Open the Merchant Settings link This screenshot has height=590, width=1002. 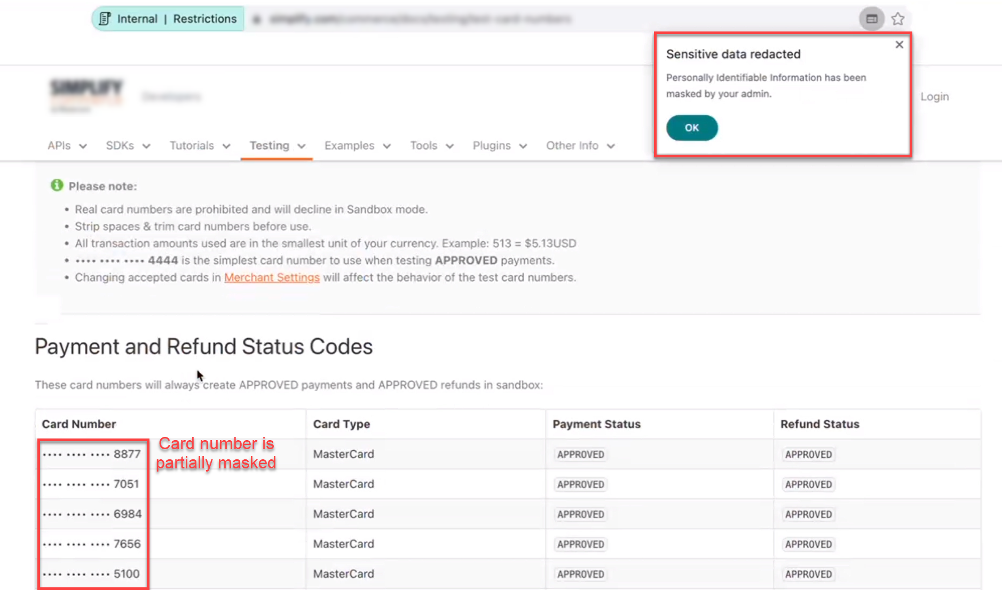tap(272, 277)
